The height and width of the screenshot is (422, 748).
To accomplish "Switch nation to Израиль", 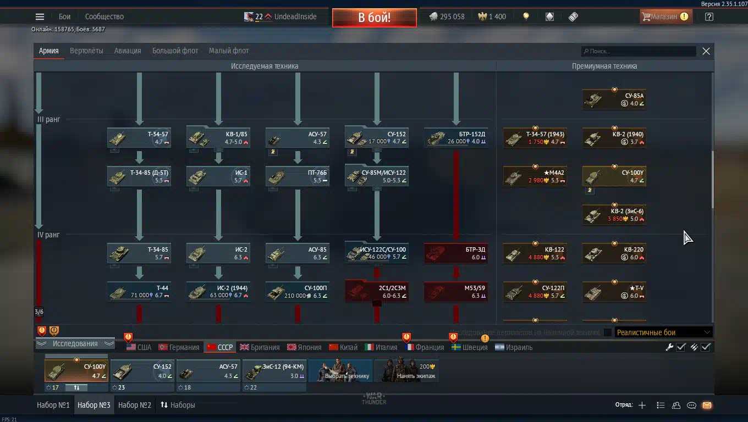I will tap(514, 347).
